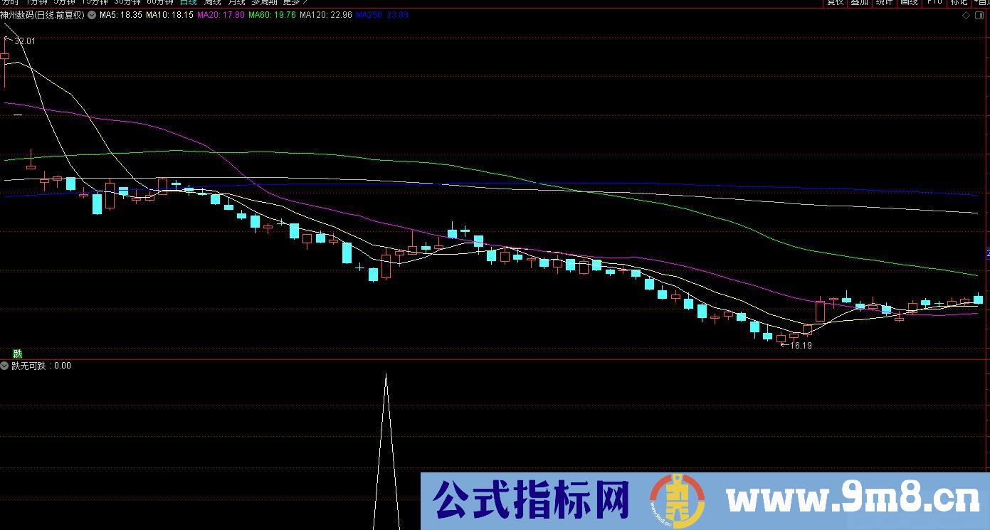The image size is (990, 530).
Task: Click the 叠加 overlay tool
Action: point(859,3)
